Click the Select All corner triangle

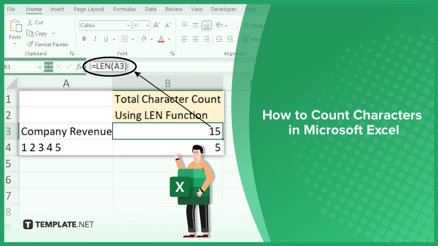coord(11,83)
